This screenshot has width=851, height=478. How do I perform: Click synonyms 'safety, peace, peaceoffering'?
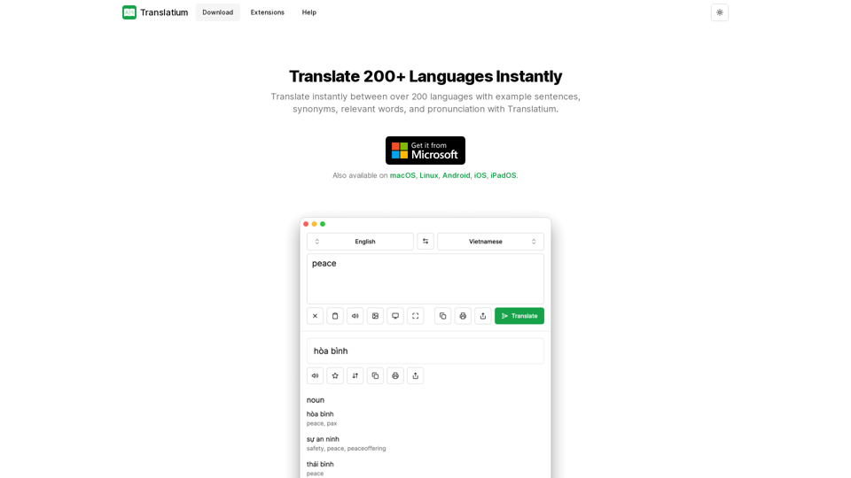[346, 448]
